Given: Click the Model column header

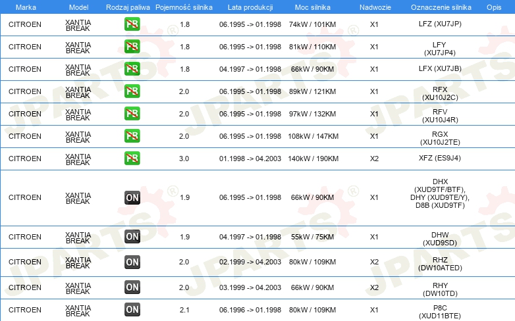Looking at the screenshot, I should (78, 7).
